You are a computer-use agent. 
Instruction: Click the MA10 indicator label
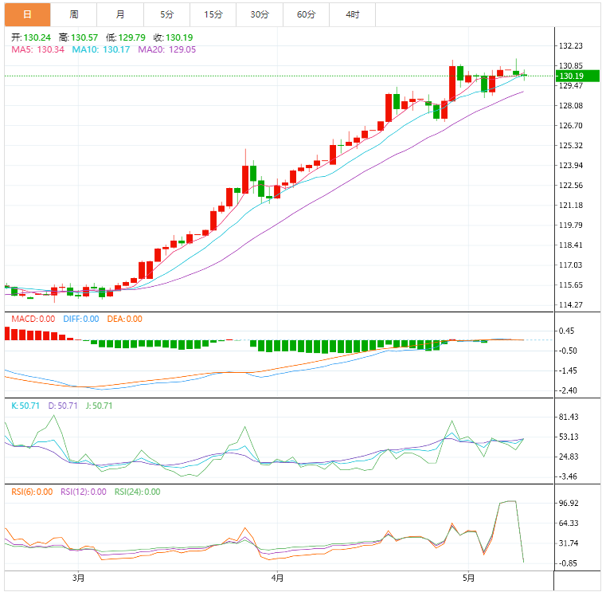pos(101,49)
